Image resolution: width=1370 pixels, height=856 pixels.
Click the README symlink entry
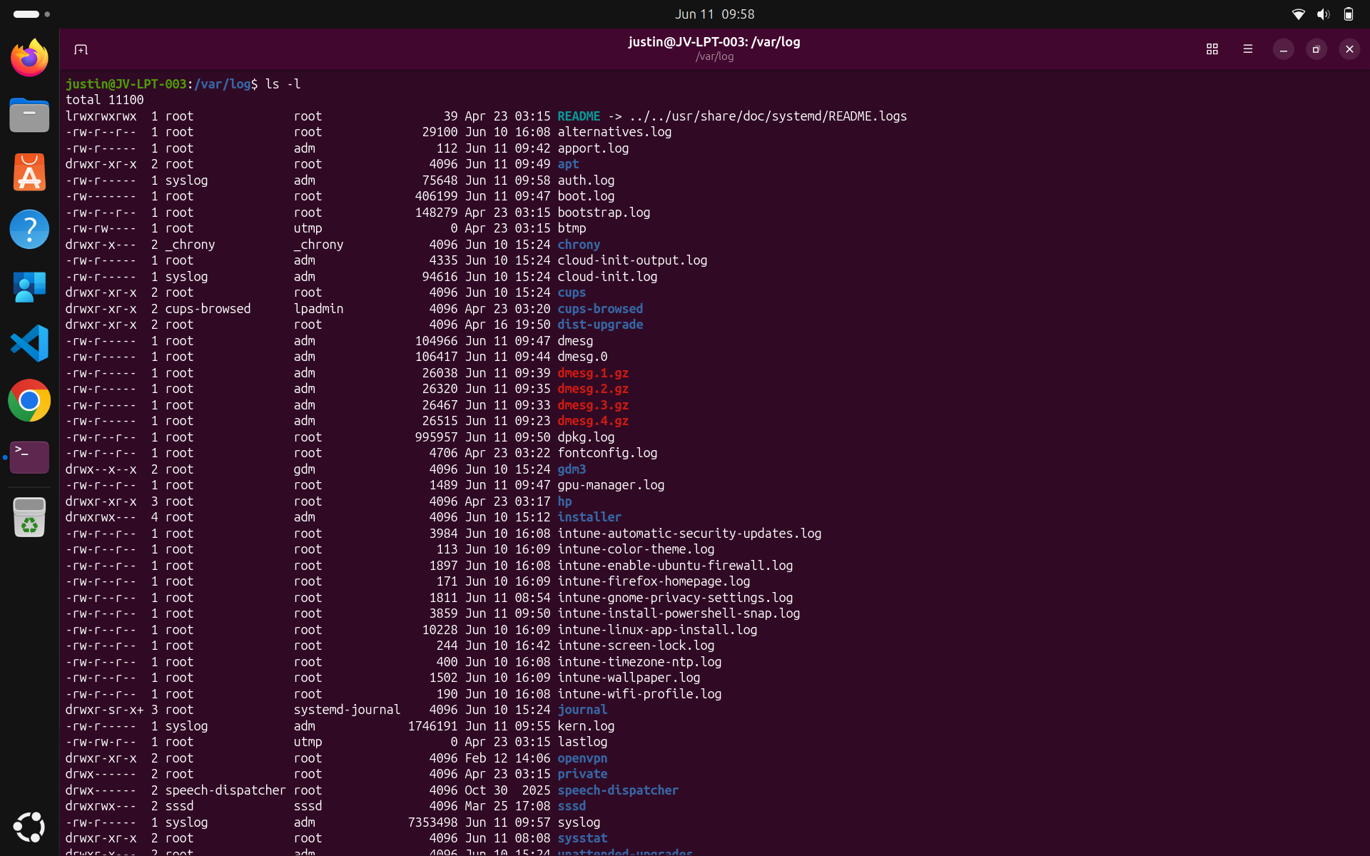579,116
